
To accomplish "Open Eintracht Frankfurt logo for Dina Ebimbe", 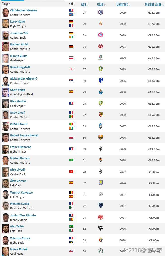I will coord(101,217).
